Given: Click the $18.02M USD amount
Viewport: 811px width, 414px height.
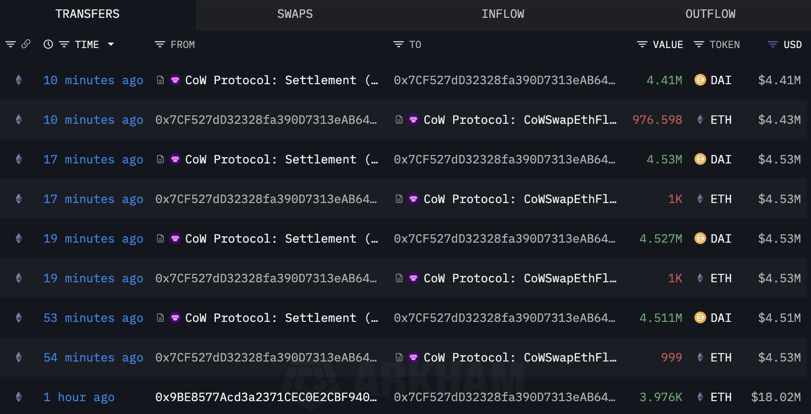Looking at the screenshot, I should [776, 397].
